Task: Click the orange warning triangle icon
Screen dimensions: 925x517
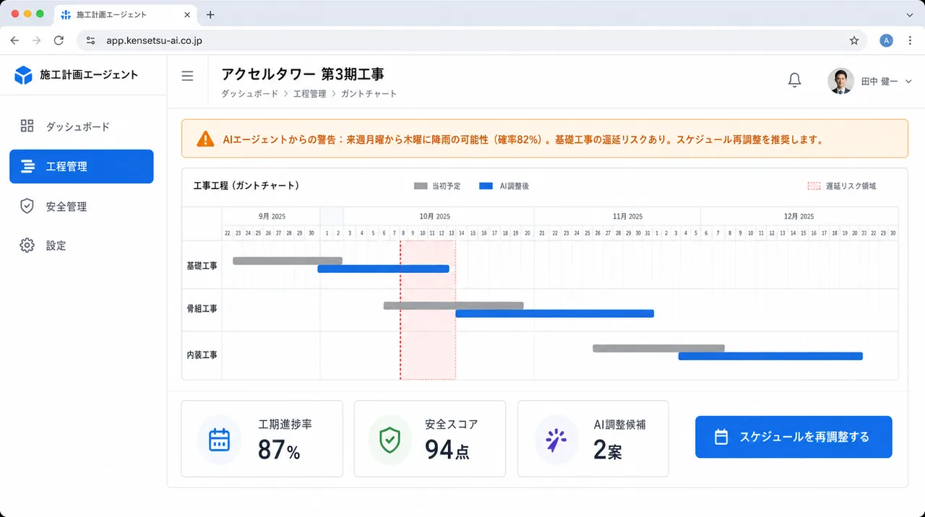Action: 206,139
